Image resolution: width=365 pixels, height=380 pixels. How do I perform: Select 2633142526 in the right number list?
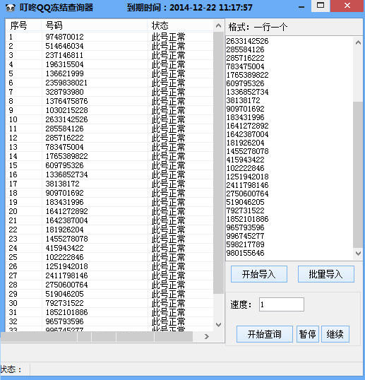(247, 41)
